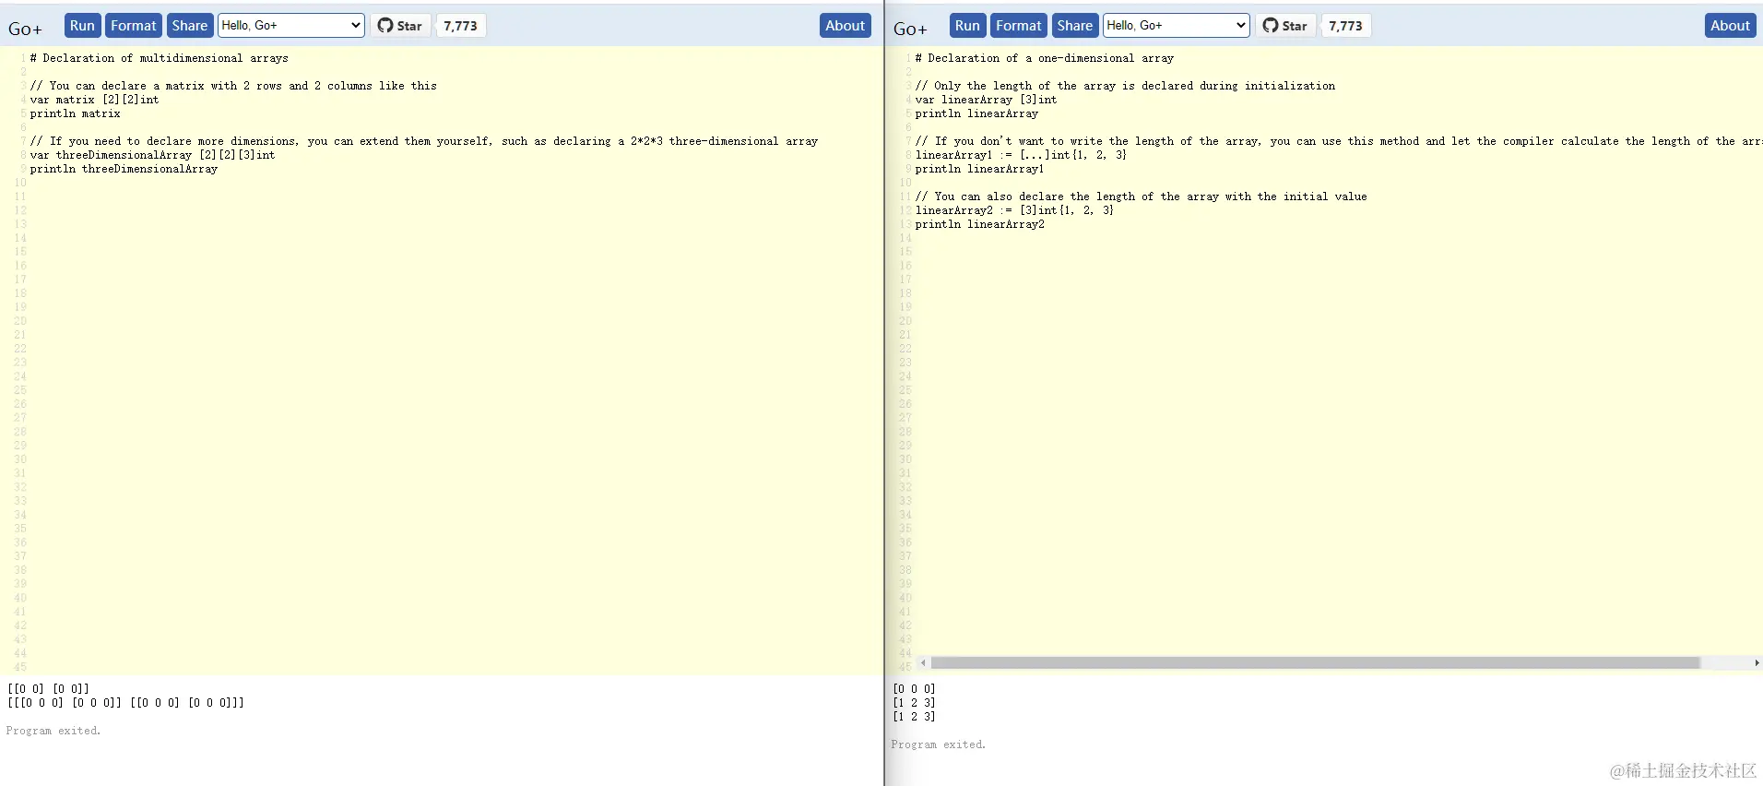Click heading '# Declaration of a one-dimensional array'
The image size is (1763, 786).
(x=1045, y=58)
